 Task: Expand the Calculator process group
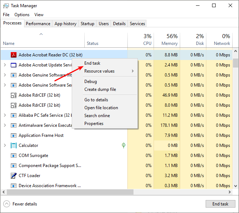(x=5, y=145)
